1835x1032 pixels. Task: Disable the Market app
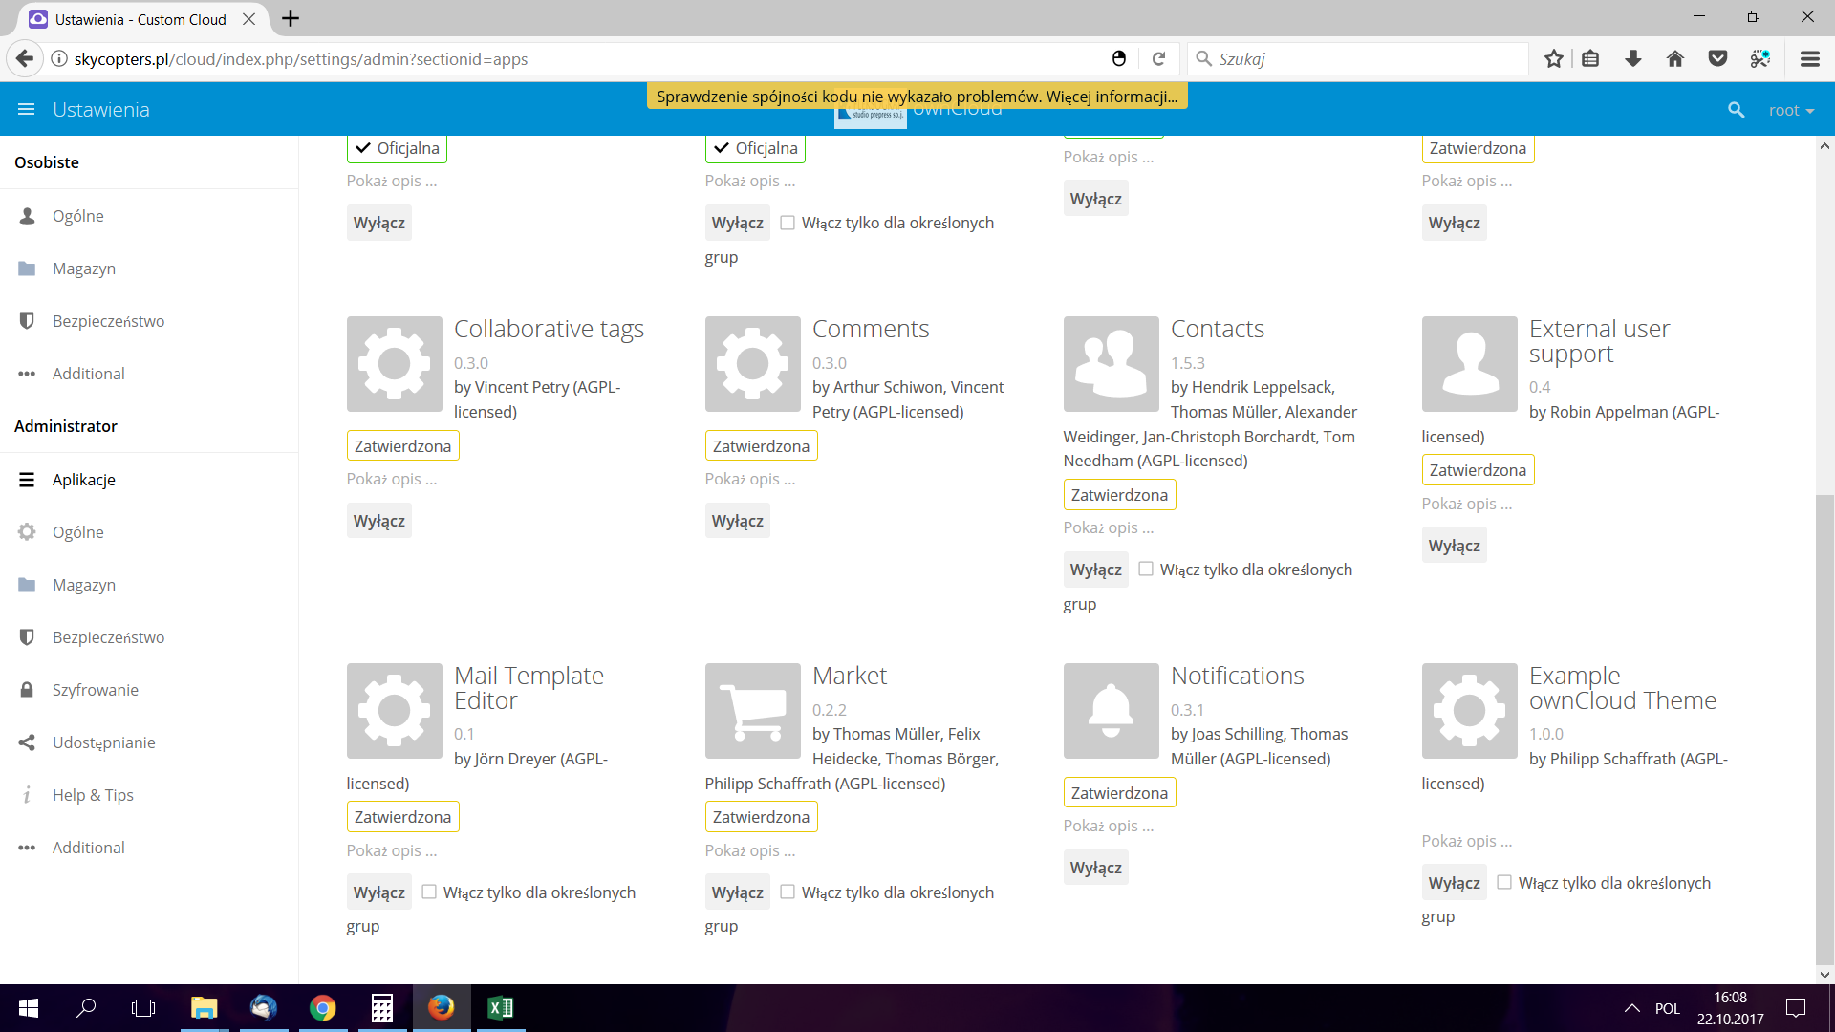tap(738, 892)
